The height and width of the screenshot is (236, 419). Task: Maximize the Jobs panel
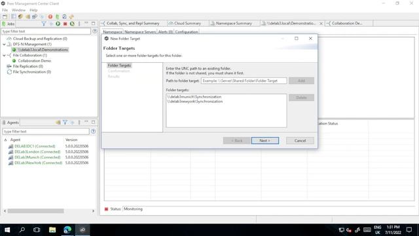pos(93,24)
